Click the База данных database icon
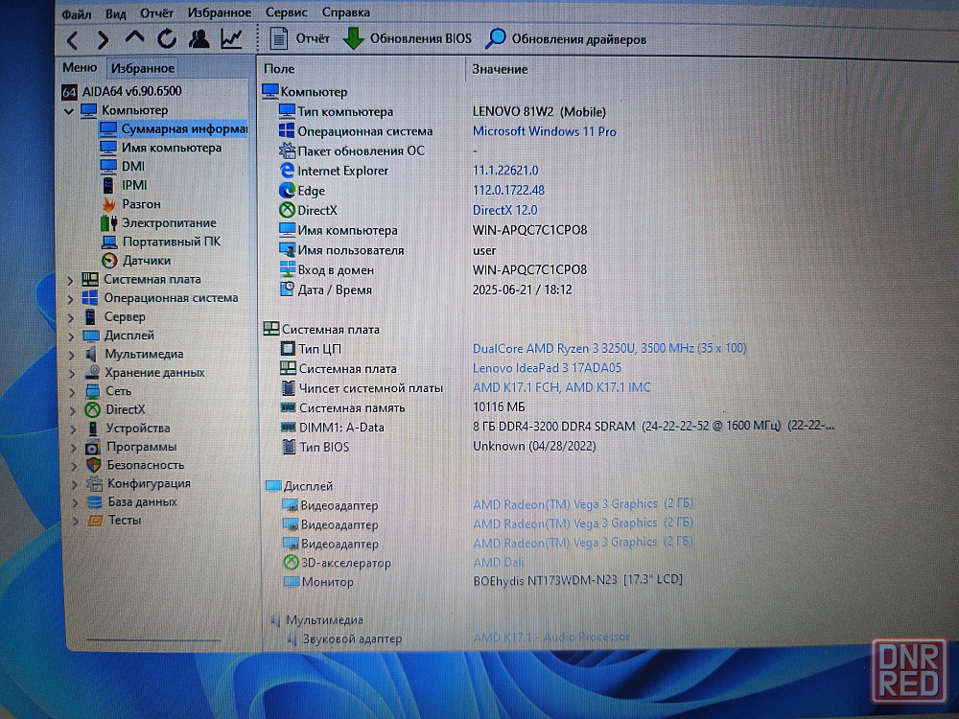 pyautogui.click(x=95, y=502)
